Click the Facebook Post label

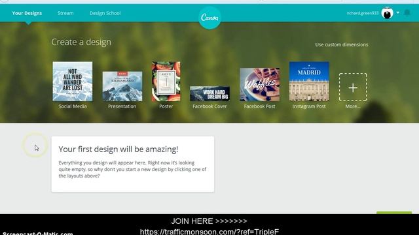[259, 106]
